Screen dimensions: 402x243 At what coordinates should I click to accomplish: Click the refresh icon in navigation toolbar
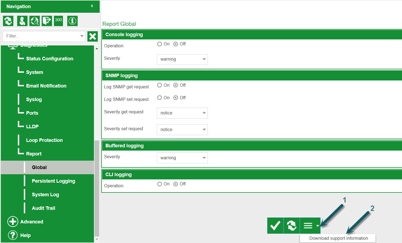(x=8, y=21)
